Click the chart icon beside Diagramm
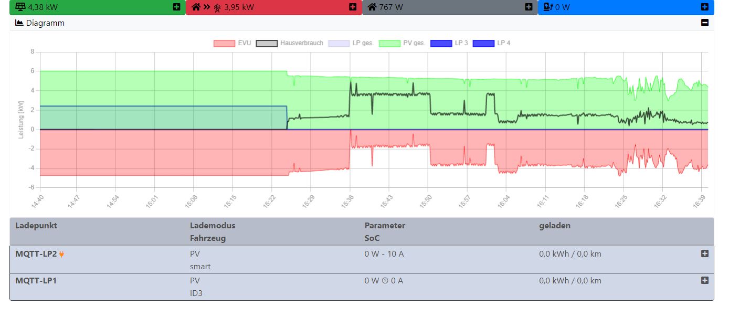Viewport: 729px width, 317px height. pyautogui.click(x=19, y=23)
